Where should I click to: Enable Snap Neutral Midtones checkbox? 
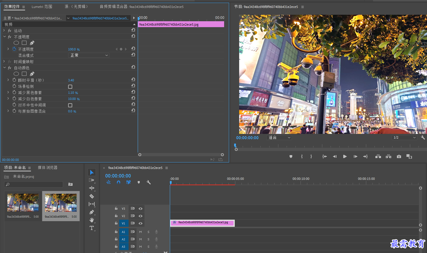pos(70,105)
